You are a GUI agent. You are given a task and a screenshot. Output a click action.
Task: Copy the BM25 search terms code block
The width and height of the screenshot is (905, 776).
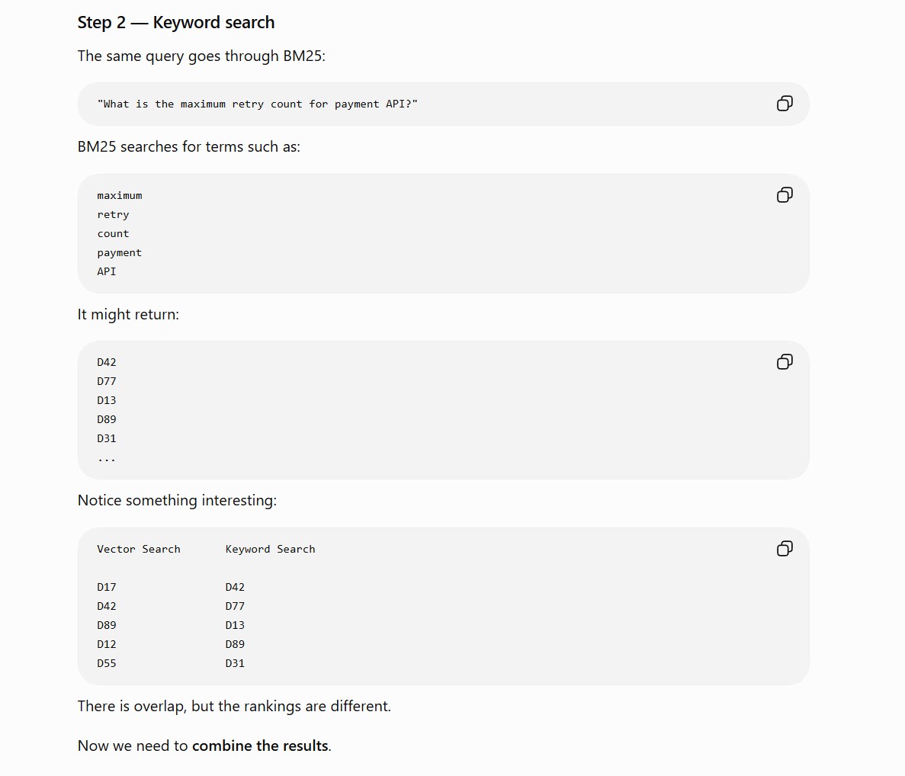(785, 195)
